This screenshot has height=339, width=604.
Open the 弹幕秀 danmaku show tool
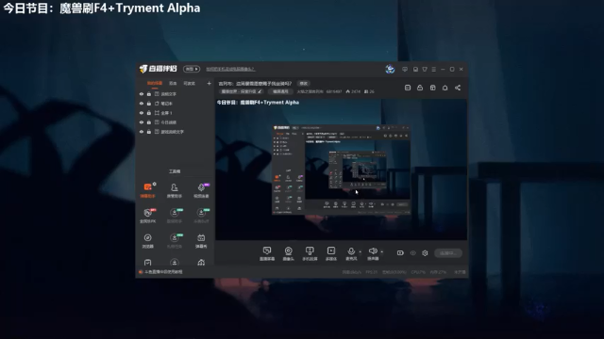[201, 241]
